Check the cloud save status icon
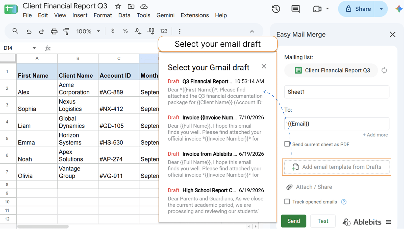The width and height of the screenshot is (404, 229). pos(144,6)
